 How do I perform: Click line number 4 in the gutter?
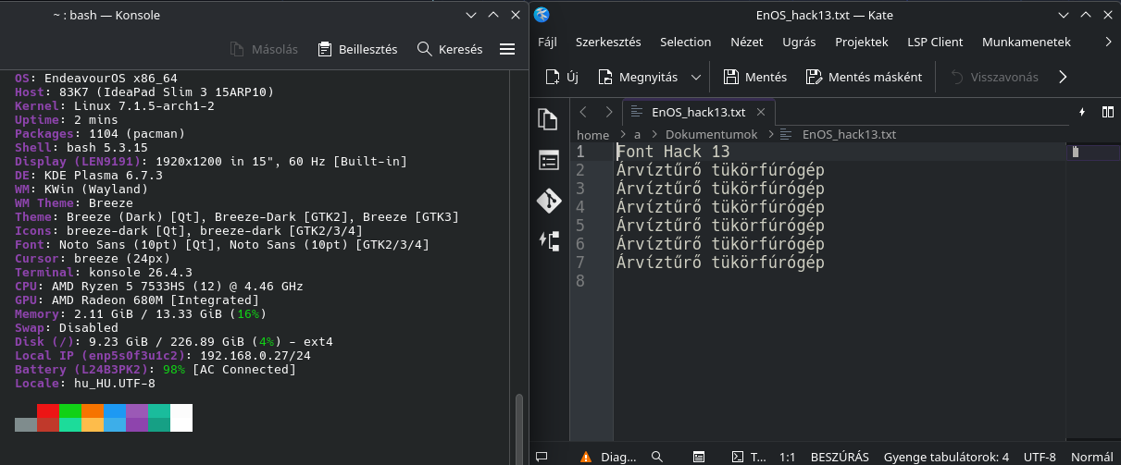click(x=580, y=207)
